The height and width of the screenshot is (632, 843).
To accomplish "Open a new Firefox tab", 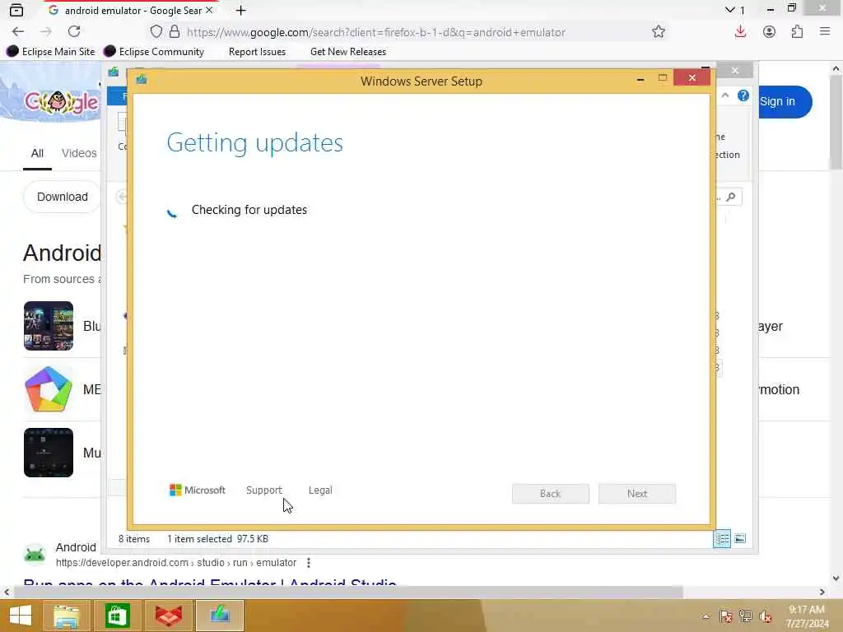I will [241, 10].
